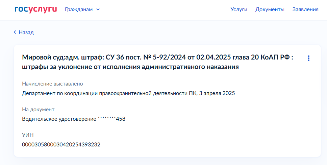Click the Водительское удостоверение ********458 line
This screenshot has width=327, height=165.
74,119
